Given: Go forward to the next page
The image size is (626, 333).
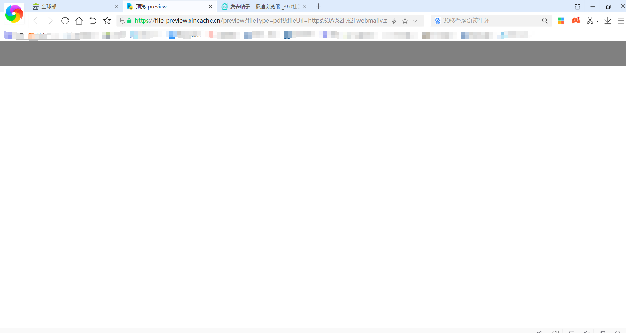Looking at the screenshot, I should 50,21.
